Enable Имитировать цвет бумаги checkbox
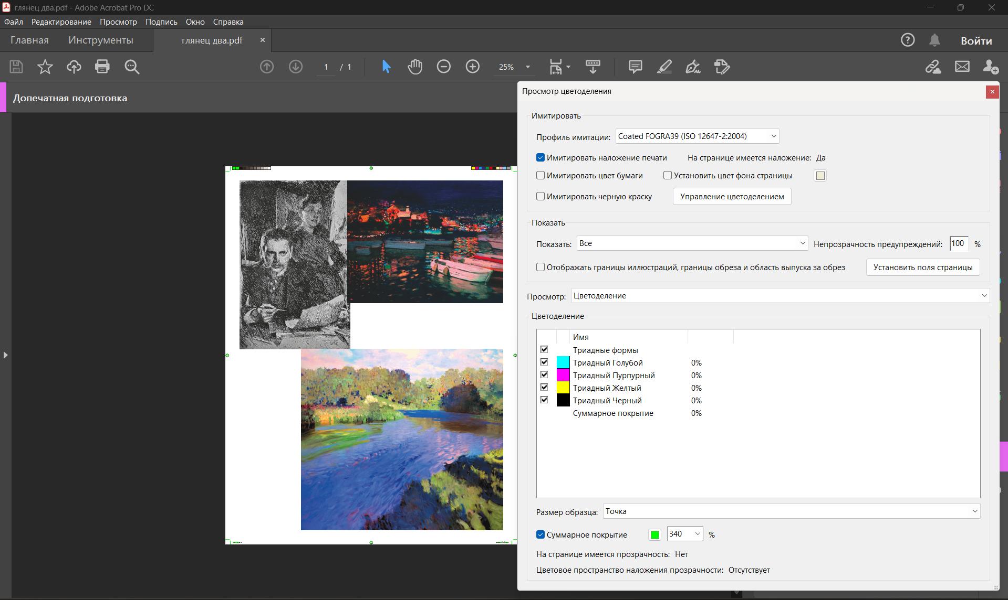 tap(541, 175)
